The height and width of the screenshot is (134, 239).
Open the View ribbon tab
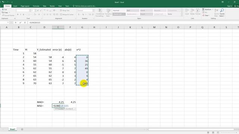click(x=60, y=6)
